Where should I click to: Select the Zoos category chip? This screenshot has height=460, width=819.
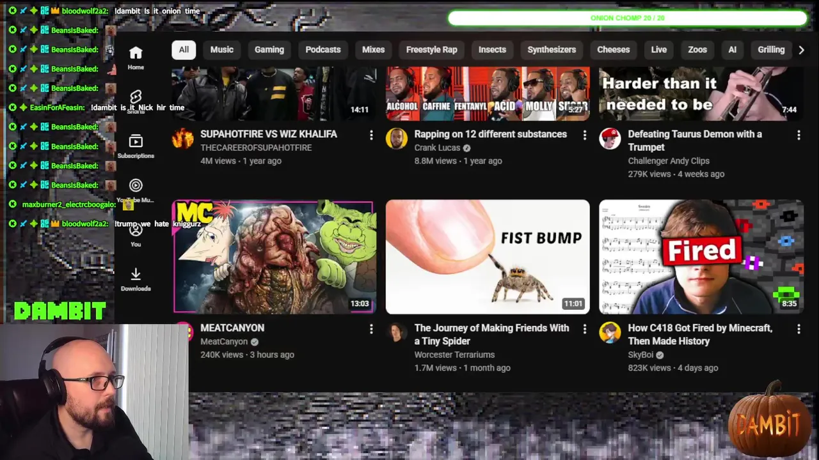coord(697,50)
